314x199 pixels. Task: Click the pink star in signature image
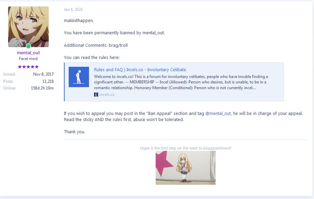(164, 163)
